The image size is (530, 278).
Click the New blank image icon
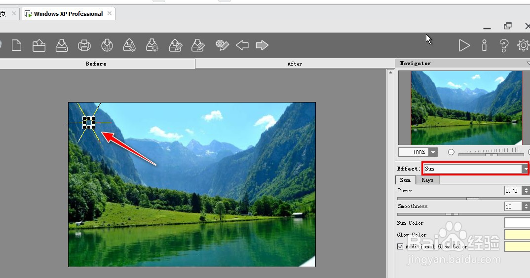pyautogui.click(x=17, y=45)
